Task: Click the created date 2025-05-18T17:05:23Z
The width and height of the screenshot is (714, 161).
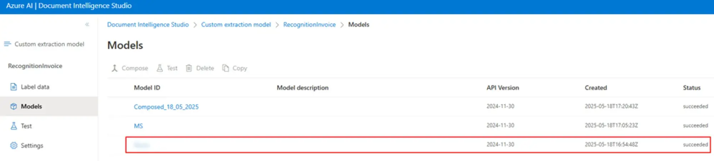Action: coord(611,125)
